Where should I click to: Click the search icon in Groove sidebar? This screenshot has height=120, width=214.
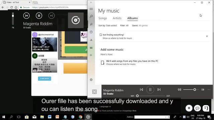[91, 16]
